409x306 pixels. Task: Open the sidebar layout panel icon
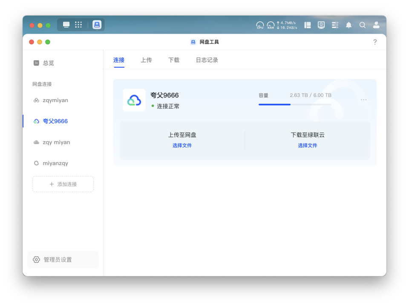[x=308, y=25]
